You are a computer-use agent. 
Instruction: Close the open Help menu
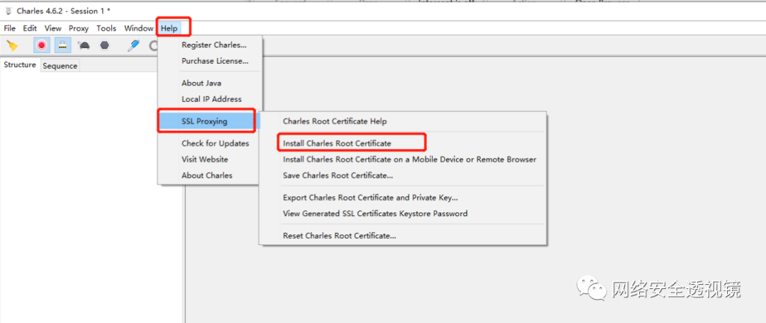170,28
